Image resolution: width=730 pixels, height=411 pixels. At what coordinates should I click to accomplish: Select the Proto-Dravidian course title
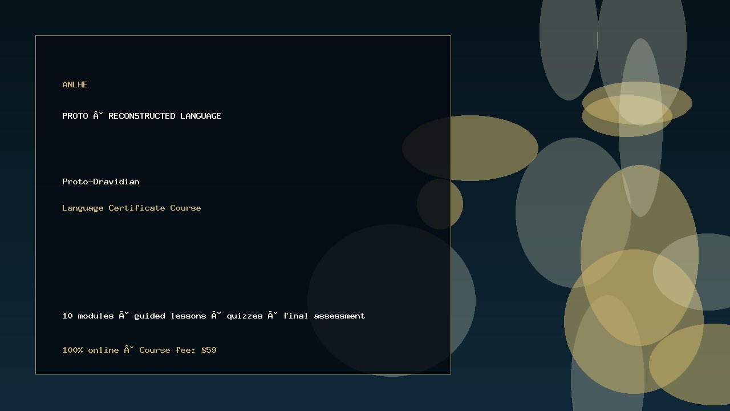pyautogui.click(x=101, y=182)
